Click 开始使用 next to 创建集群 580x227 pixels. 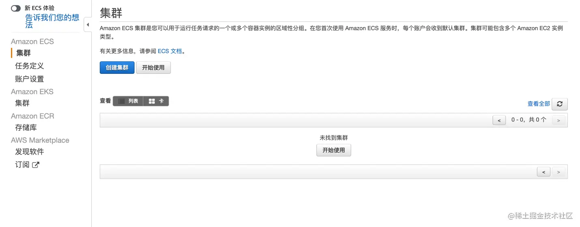(x=153, y=68)
